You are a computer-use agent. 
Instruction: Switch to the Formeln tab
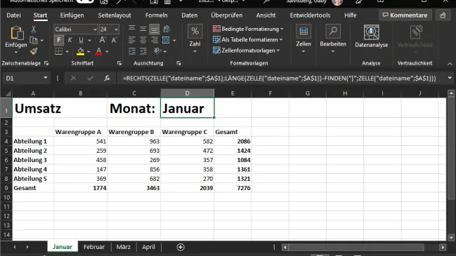point(157,15)
